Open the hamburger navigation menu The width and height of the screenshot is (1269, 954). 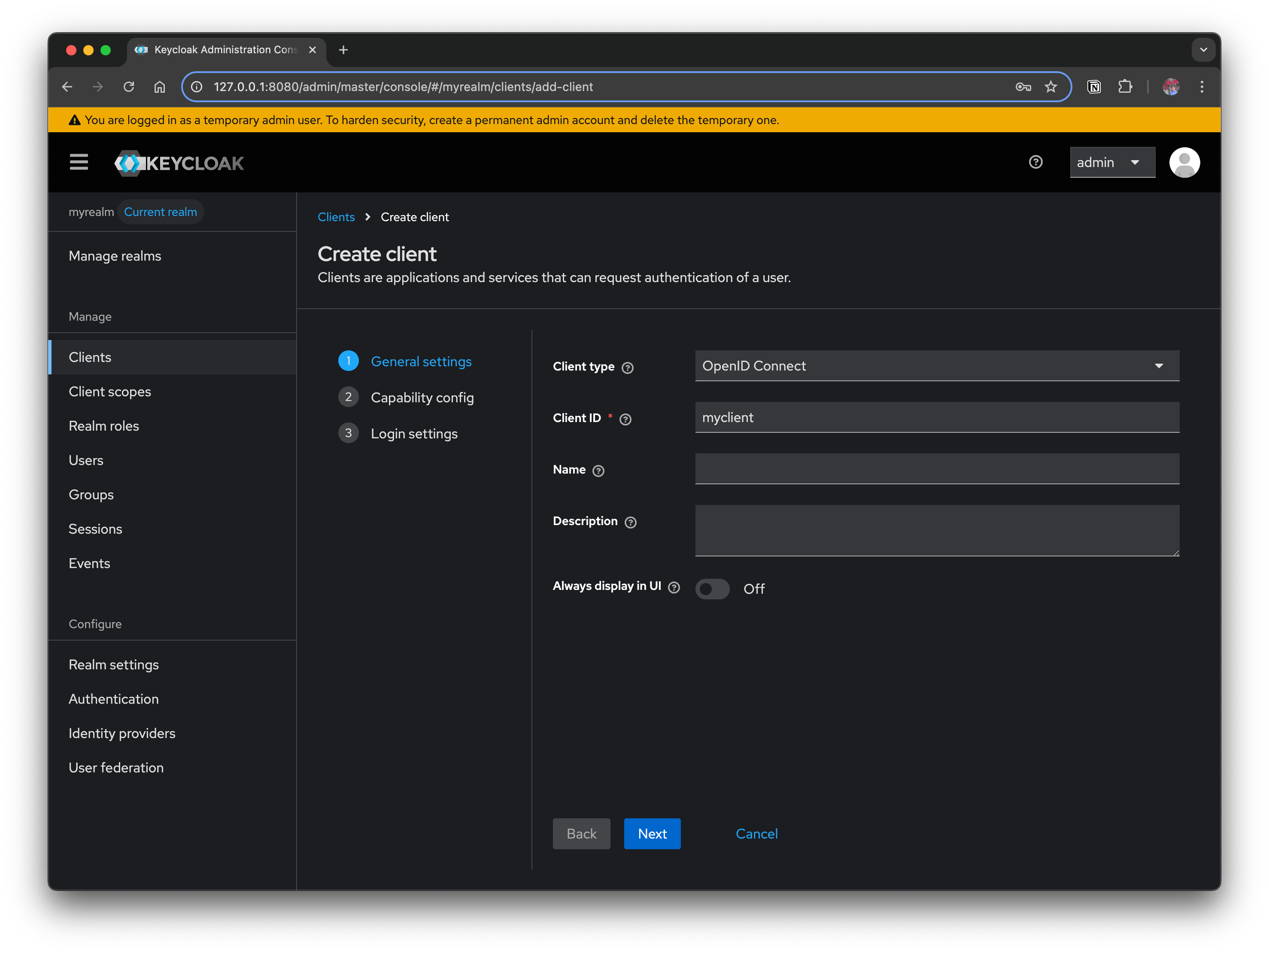79,162
